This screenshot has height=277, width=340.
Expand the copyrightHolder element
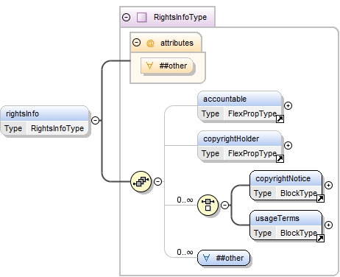point(288,145)
